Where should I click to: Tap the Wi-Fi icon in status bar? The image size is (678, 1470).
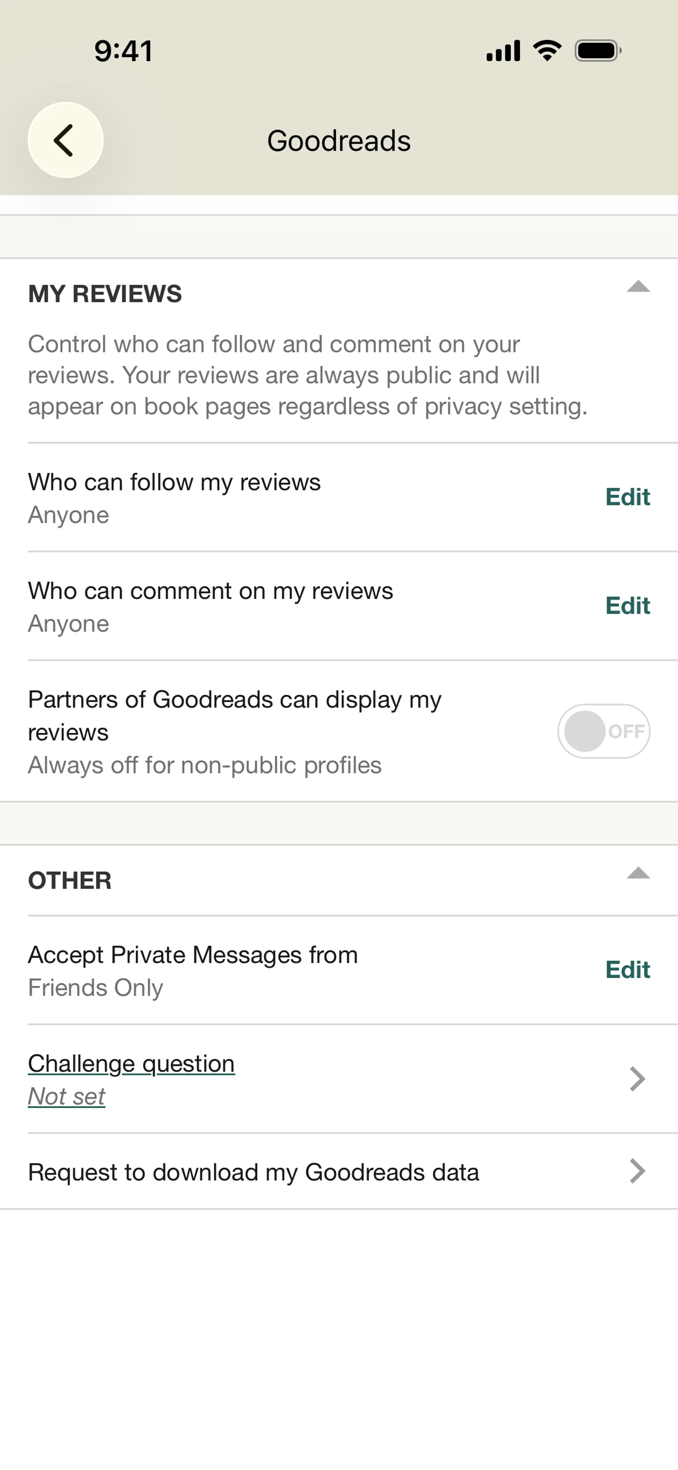coord(547,51)
